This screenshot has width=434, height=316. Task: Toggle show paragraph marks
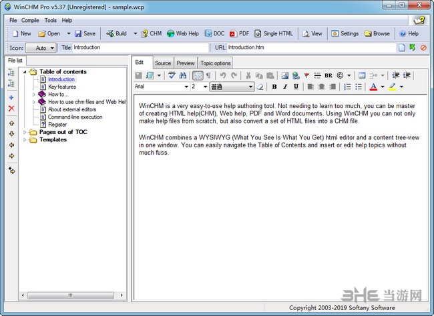tap(209, 75)
